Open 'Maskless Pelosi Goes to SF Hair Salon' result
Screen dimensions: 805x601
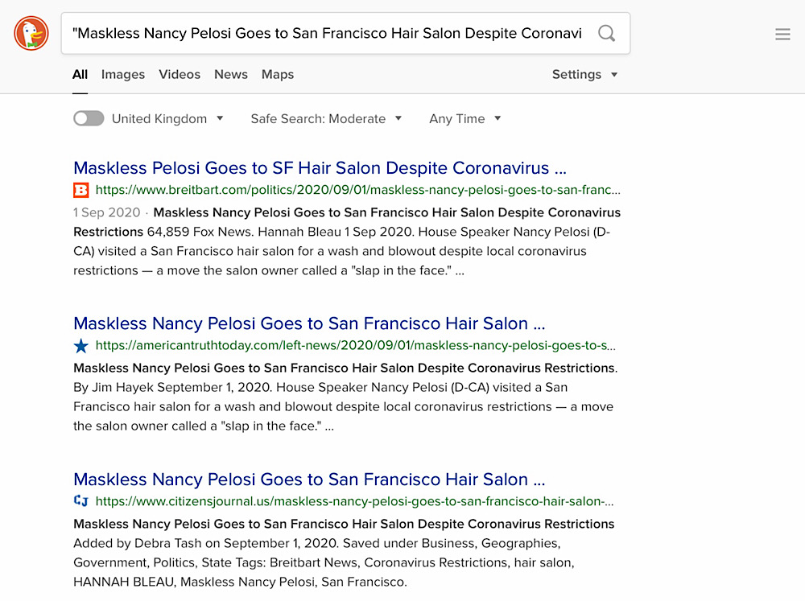[x=320, y=168]
